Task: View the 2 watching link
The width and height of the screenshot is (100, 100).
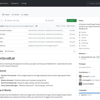Action: pos(85,43)
